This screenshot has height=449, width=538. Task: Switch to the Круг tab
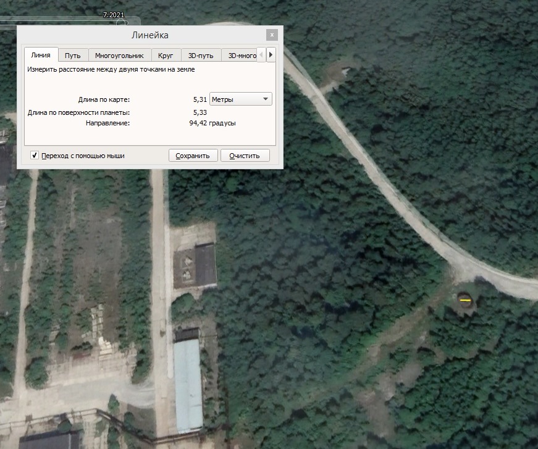[x=166, y=56]
